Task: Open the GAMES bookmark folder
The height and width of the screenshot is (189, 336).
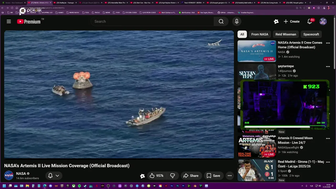Action: click(x=60, y=12)
